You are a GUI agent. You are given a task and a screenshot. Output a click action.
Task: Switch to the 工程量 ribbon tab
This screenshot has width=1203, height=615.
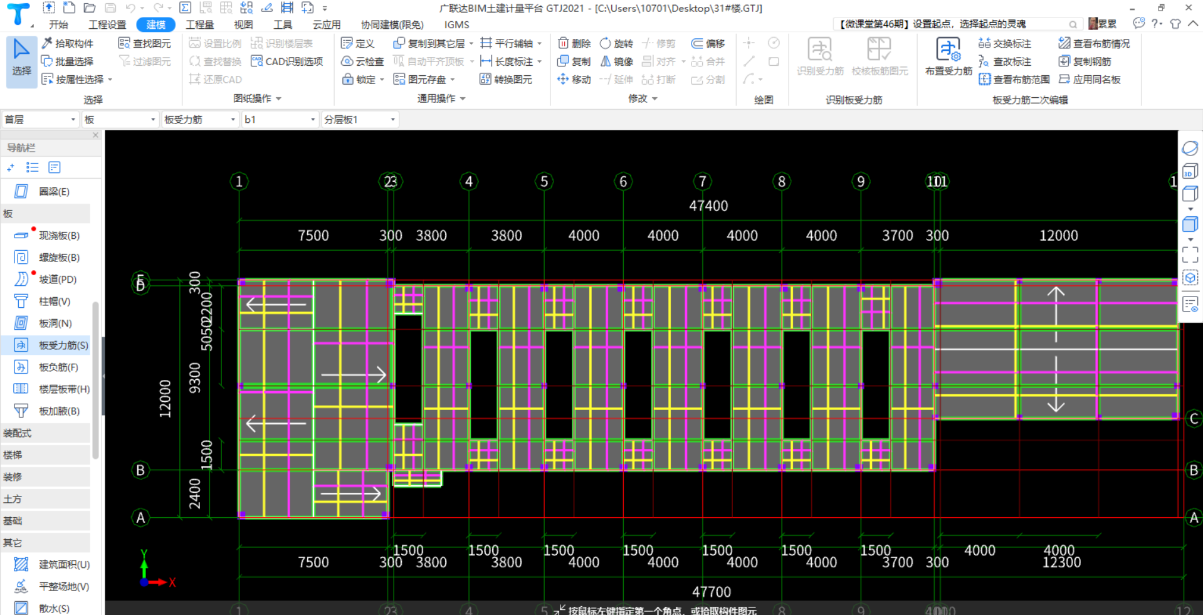(x=200, y=24)
